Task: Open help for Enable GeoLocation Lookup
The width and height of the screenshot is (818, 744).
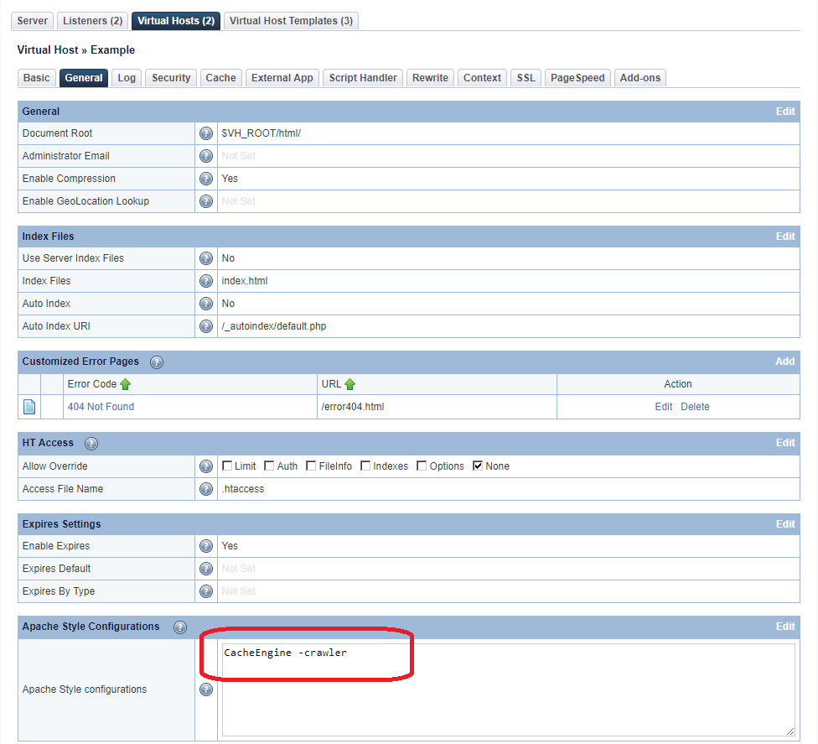Action: [x=206, y=201]
